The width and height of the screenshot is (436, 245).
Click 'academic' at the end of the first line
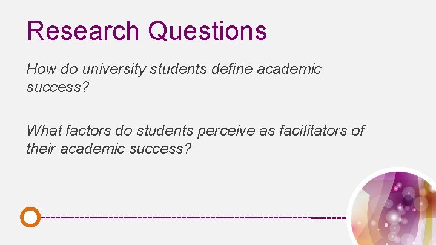[289, 68]
